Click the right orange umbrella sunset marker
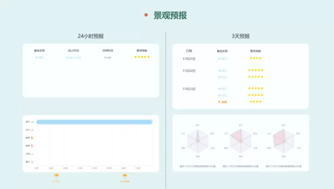 pyautogui.click(x=124, y=177)
